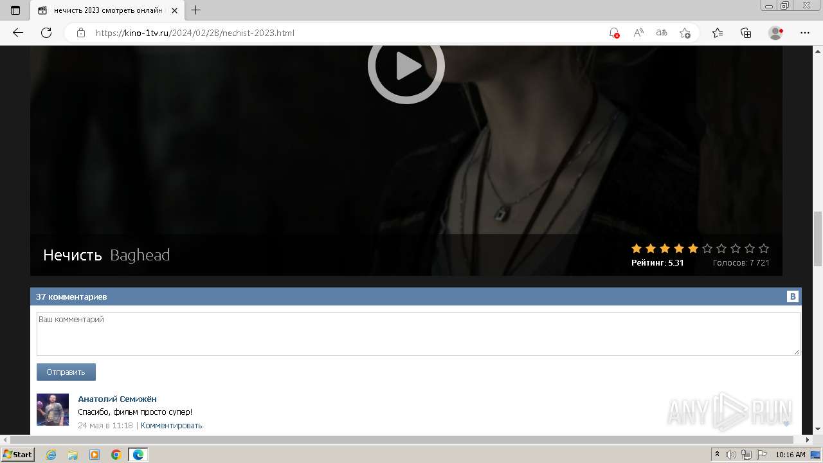The image size is (823, 463).
Task: Click the taskbar clock 10:16 AM
Action: [x=790, y=455]
